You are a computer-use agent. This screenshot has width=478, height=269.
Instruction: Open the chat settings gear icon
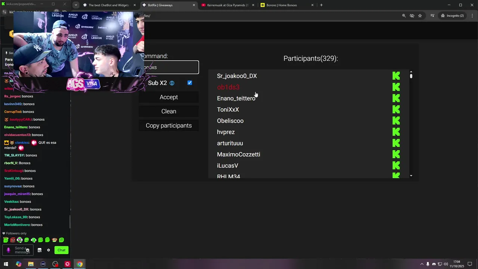pyautogui.click(x=48, y=250)
